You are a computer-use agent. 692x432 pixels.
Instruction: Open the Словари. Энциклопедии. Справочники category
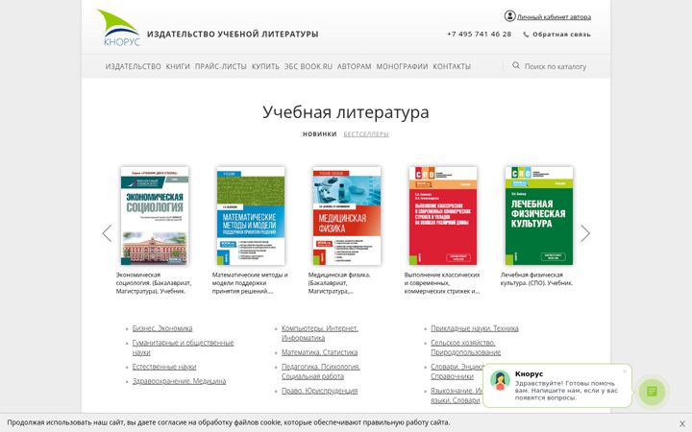(x=457, y=372)
